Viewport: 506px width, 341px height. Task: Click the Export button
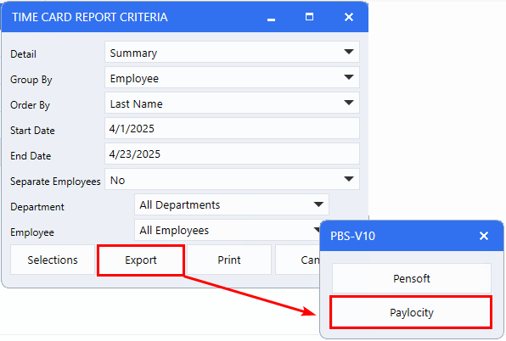pyautogui.click(x=141, y=260)
